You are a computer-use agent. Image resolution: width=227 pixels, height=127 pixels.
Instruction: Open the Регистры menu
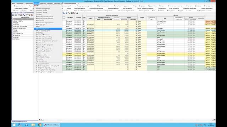point(43,4)
